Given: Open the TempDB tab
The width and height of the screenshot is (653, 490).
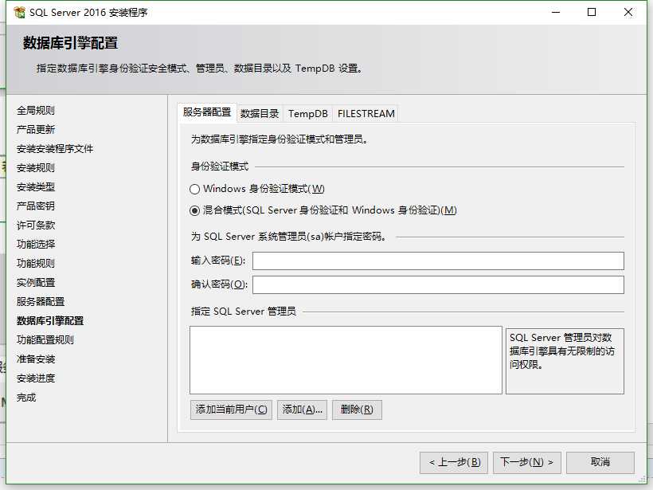Looking at the screenshot, I should 307,113.
